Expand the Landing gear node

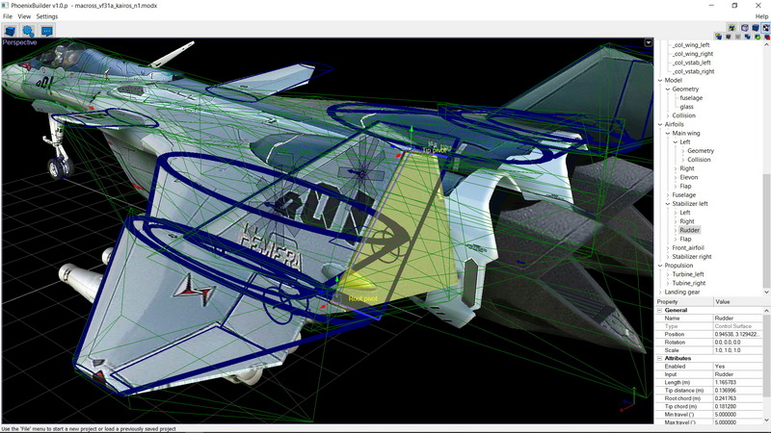click(660, 293)
